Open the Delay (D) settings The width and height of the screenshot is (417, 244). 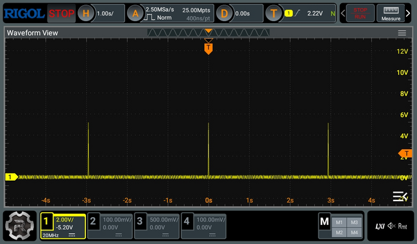pos(224,13)
